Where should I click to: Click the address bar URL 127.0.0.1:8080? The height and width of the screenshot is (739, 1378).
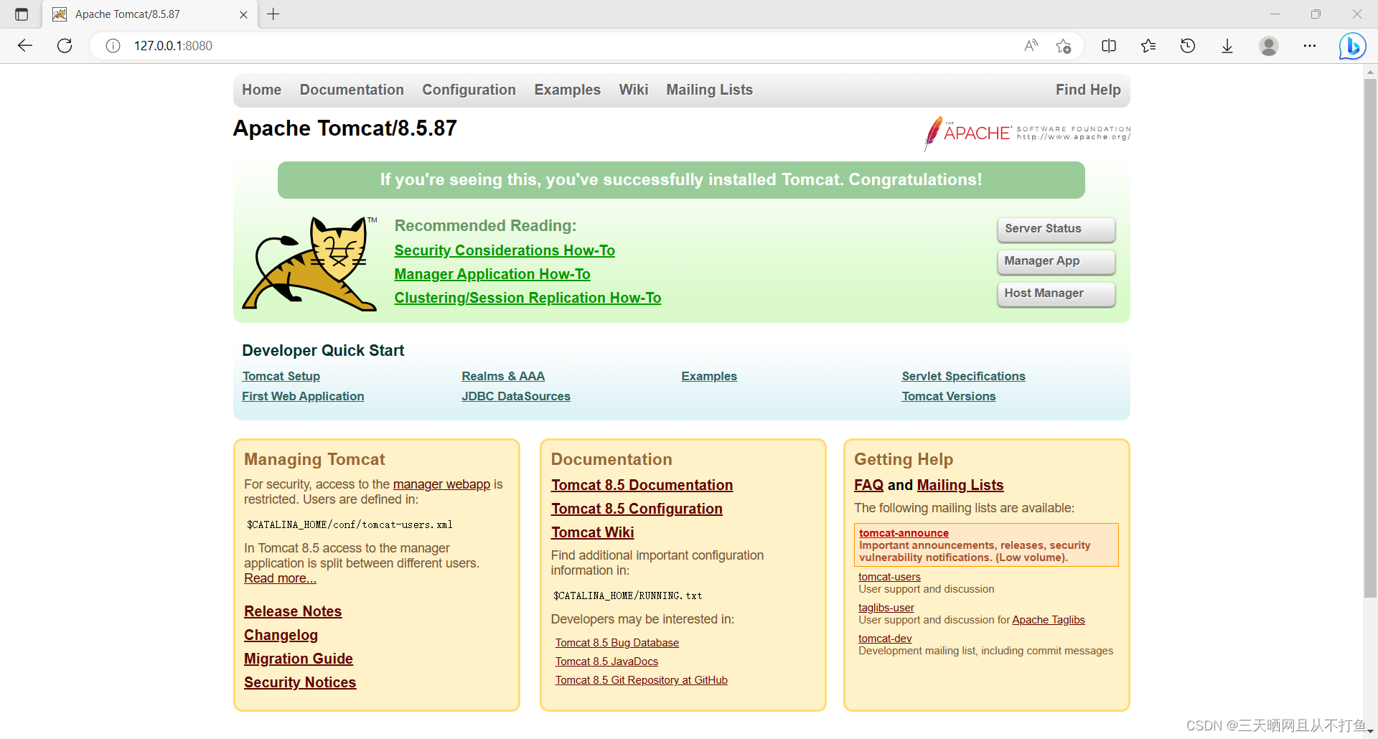point(173,46)
